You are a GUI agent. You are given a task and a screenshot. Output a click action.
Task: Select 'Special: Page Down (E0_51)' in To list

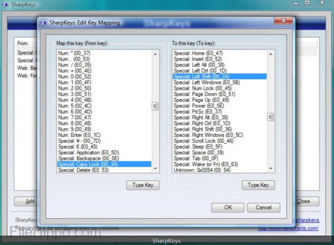220,94
